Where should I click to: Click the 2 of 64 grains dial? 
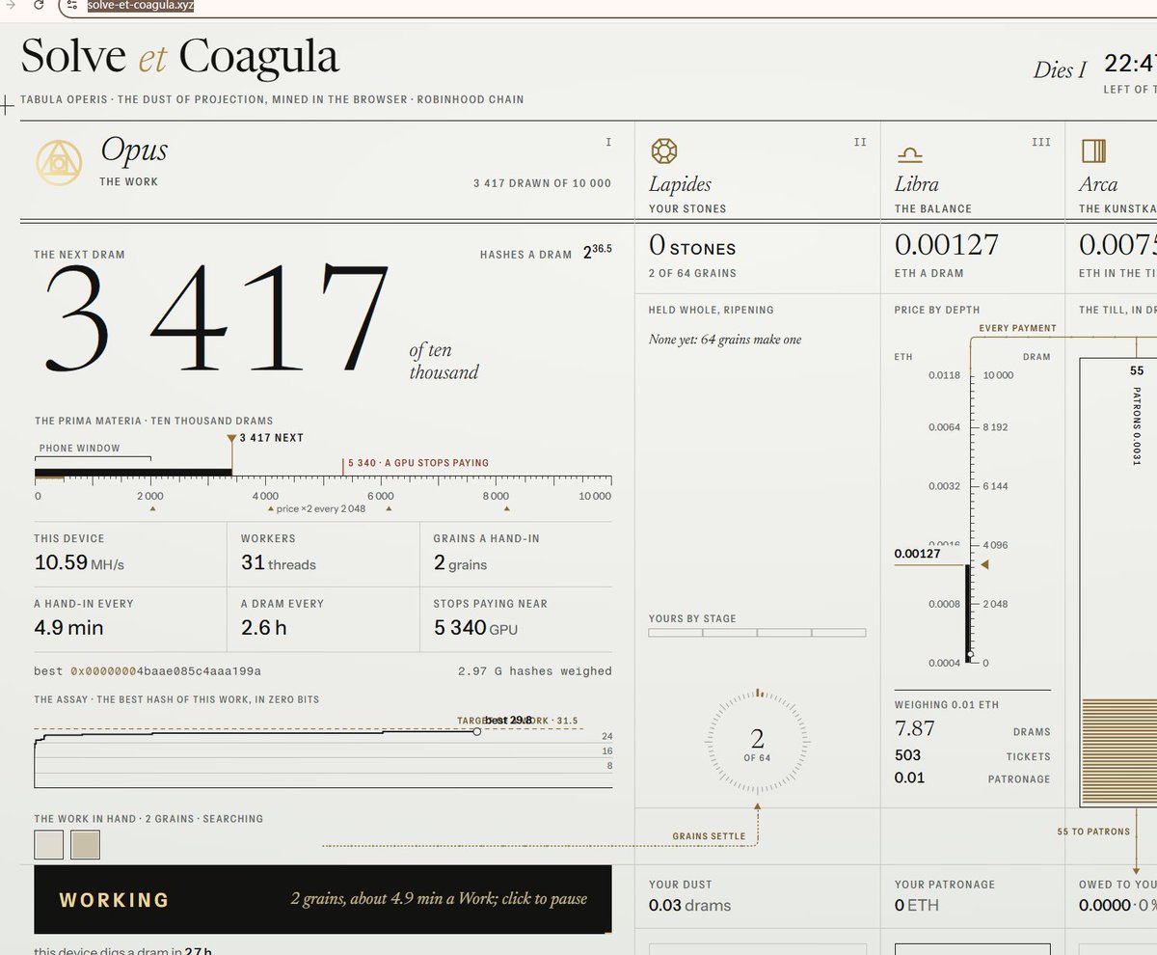pyautogui.click(x=757, y=740)
